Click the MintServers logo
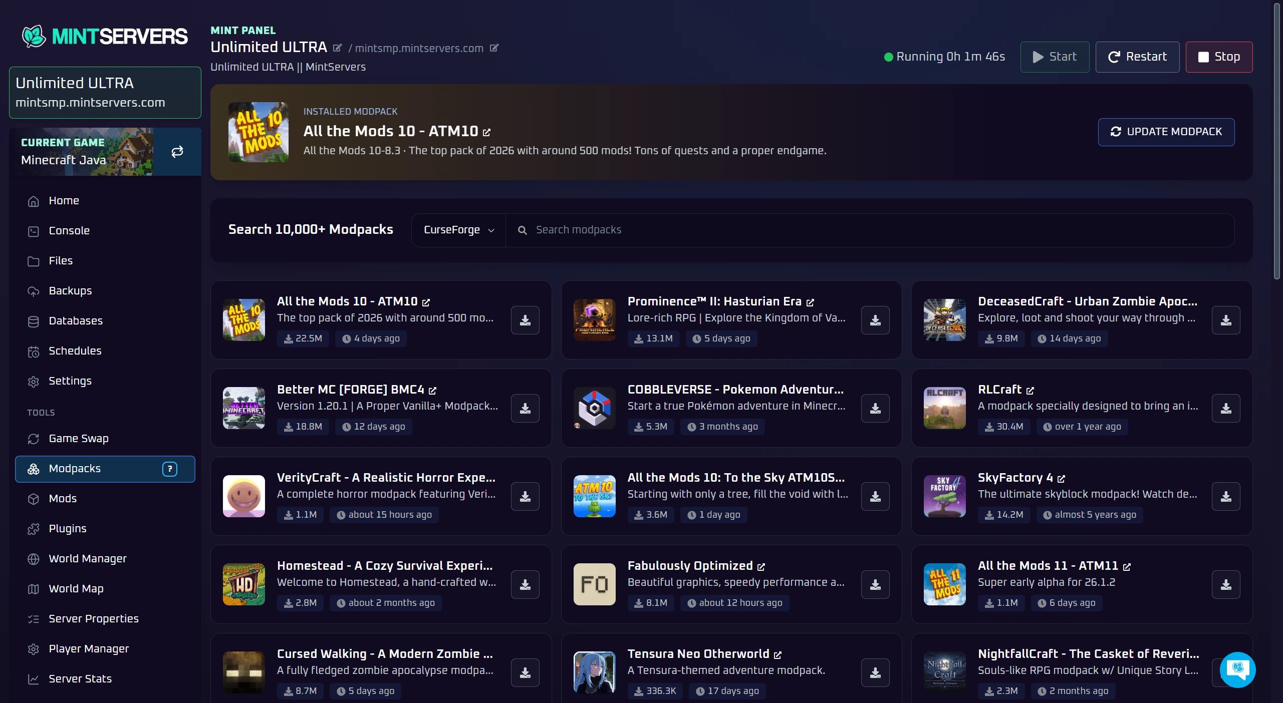Screen dimensions: 1283x703 click(x=105, y=36)
